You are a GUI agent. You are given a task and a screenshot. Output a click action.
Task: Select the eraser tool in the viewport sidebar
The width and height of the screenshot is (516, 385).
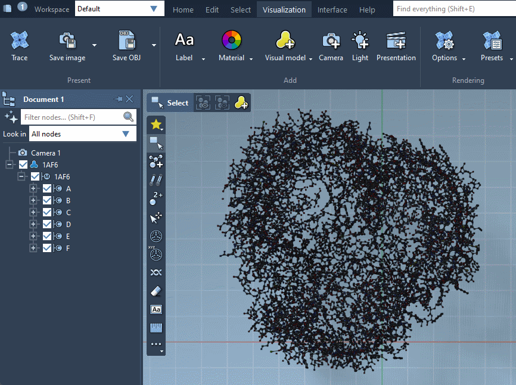[156, 291]
